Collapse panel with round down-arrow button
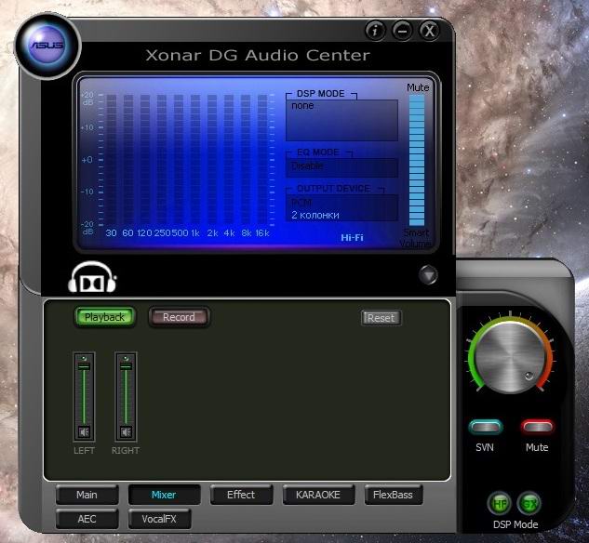The height and width of the screenshot is (543, 589). click(x=427, y=274)
